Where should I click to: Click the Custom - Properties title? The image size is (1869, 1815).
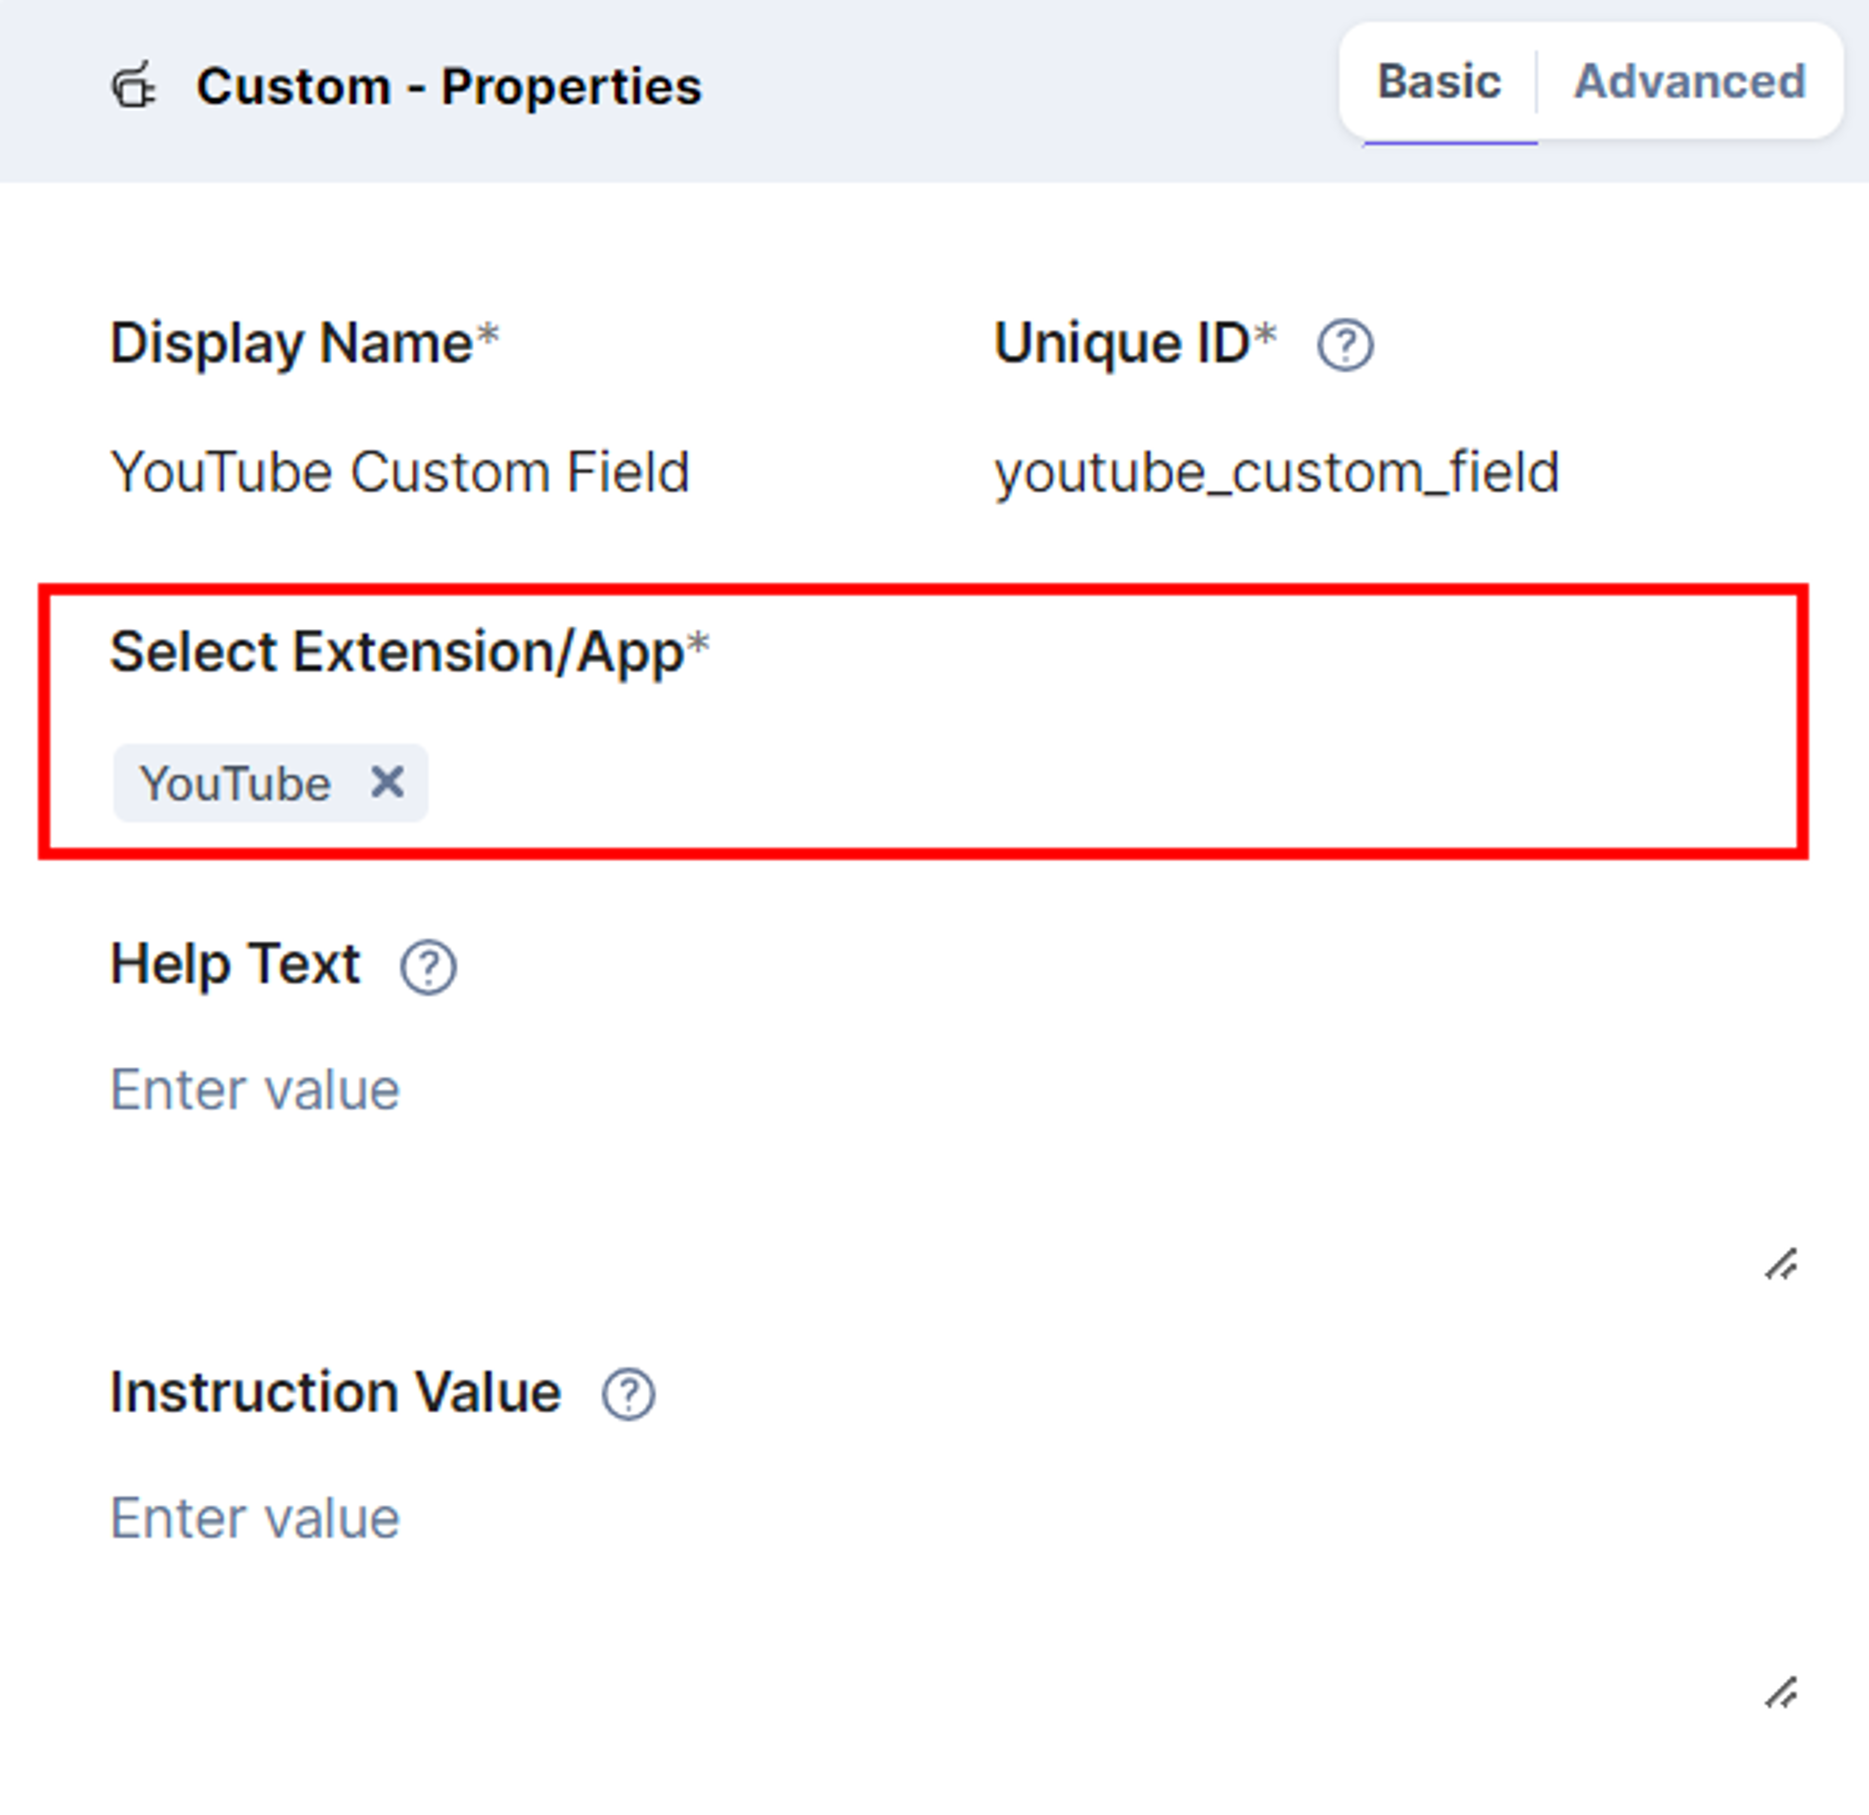click(x=449, y=87)
